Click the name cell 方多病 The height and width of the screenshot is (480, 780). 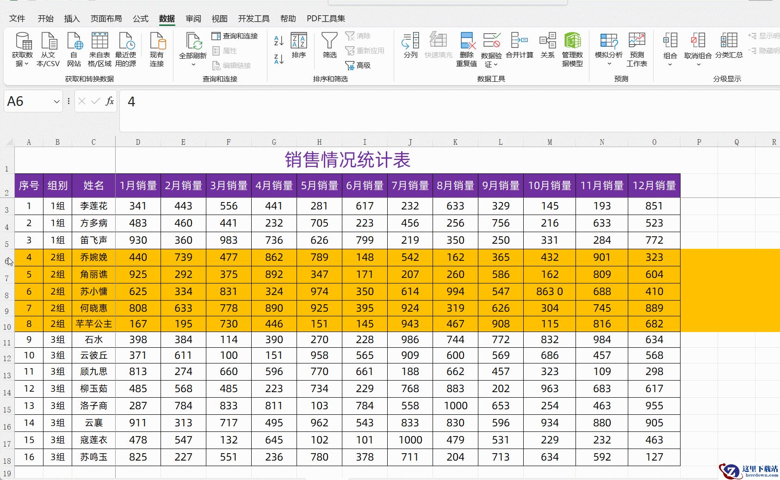[x=93, y=223]
